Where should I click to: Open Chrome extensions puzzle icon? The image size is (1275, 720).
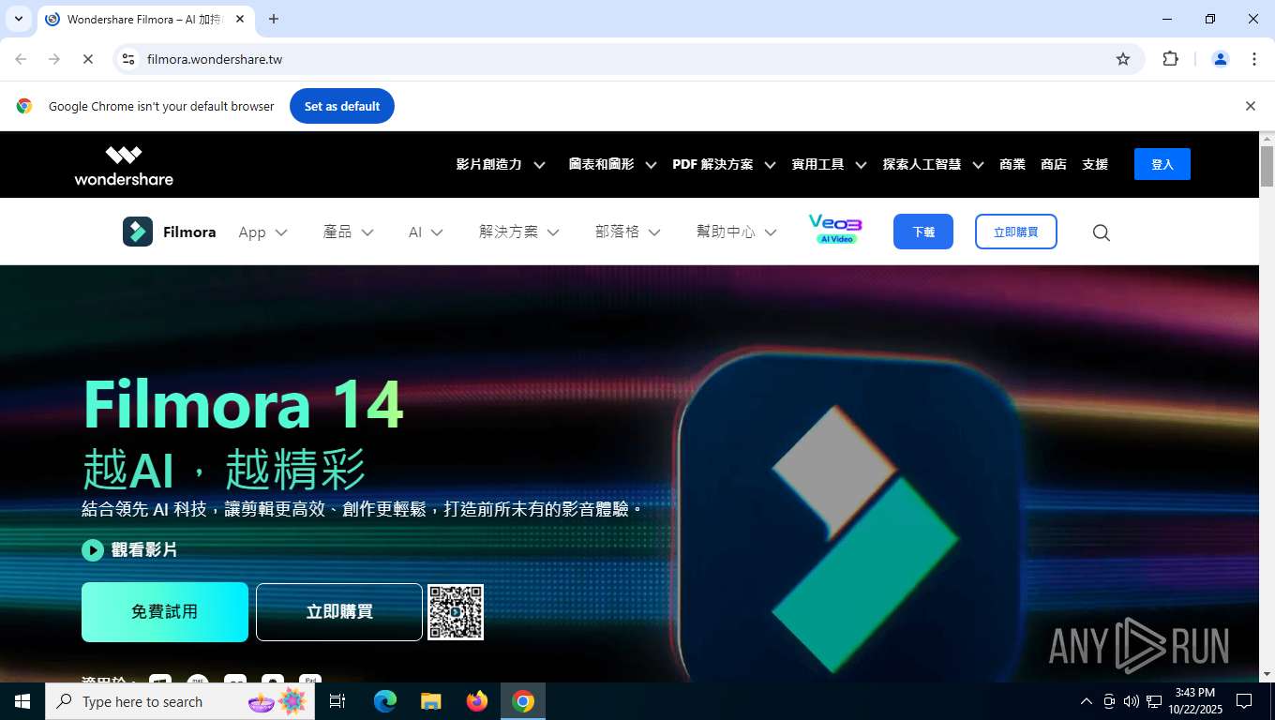coord(1170,59)
